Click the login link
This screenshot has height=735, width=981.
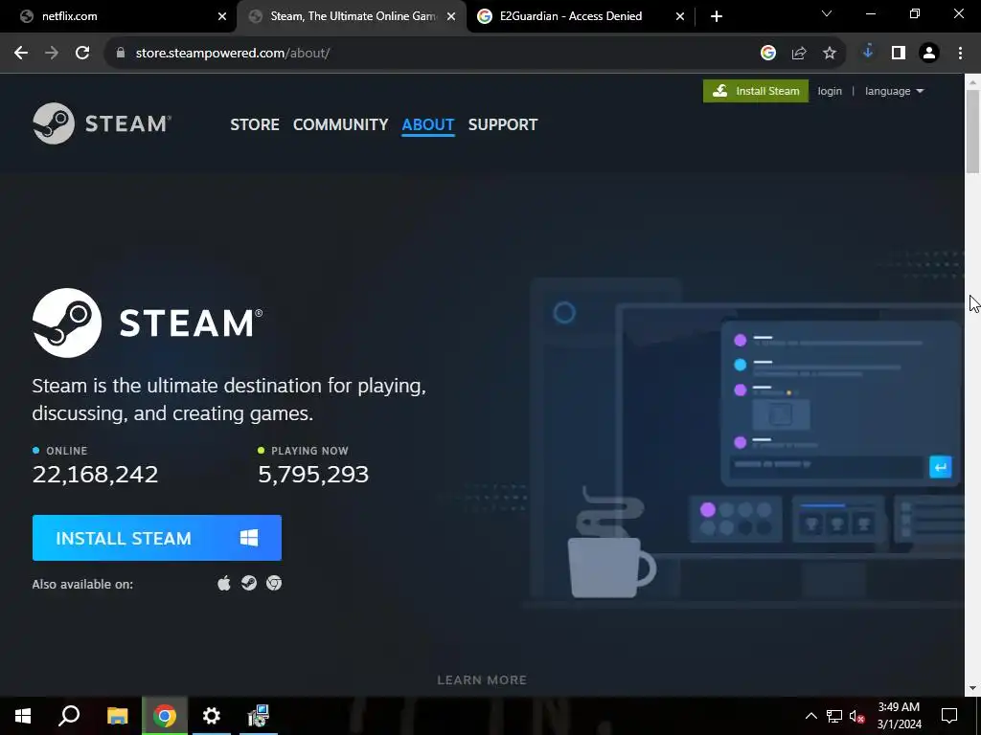pyautogui.click(x=830, y=91)
